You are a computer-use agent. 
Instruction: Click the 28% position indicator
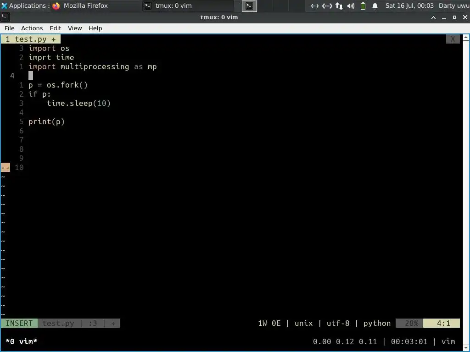[x=409, y=323]
